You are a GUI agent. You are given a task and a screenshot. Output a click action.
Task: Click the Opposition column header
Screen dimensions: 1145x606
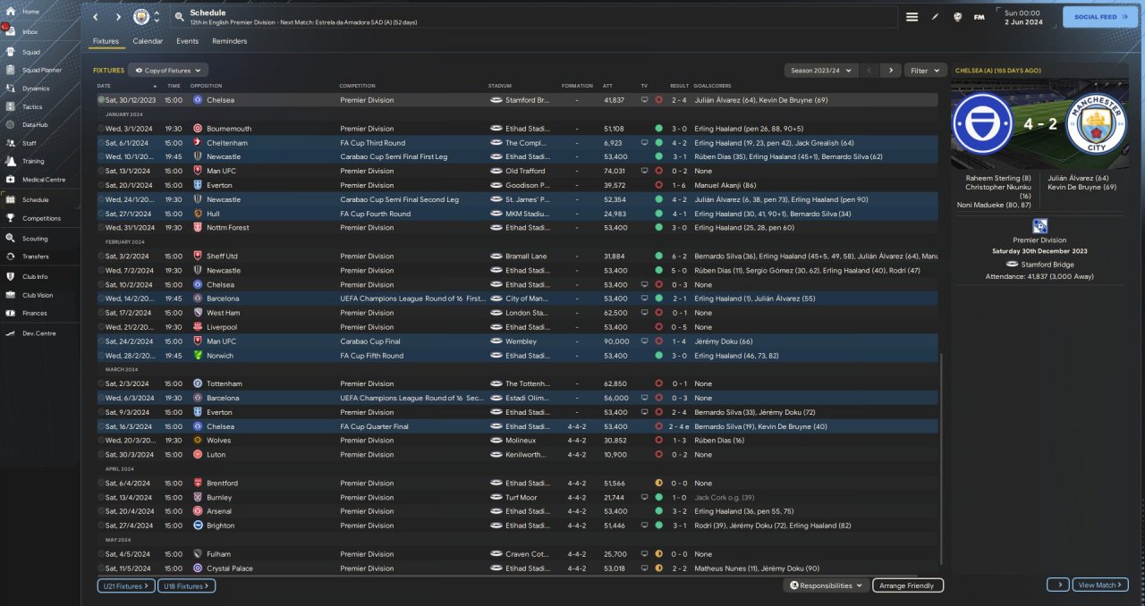click(x=206, y=86)
